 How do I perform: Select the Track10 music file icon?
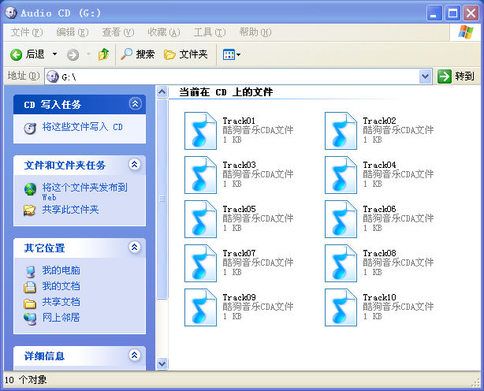341,307
